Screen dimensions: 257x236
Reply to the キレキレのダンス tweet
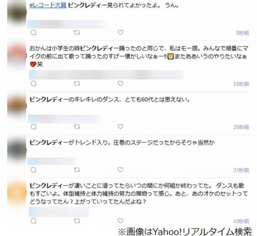coord(33,127)
